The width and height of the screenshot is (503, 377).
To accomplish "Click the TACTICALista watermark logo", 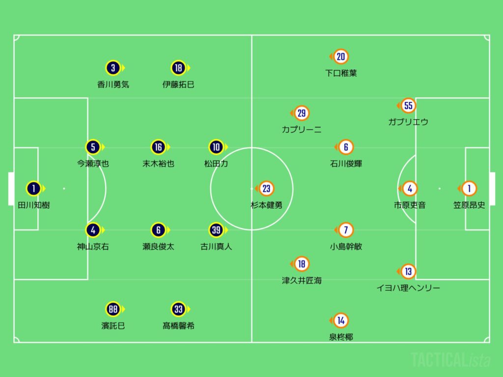I will coord(450,360).
